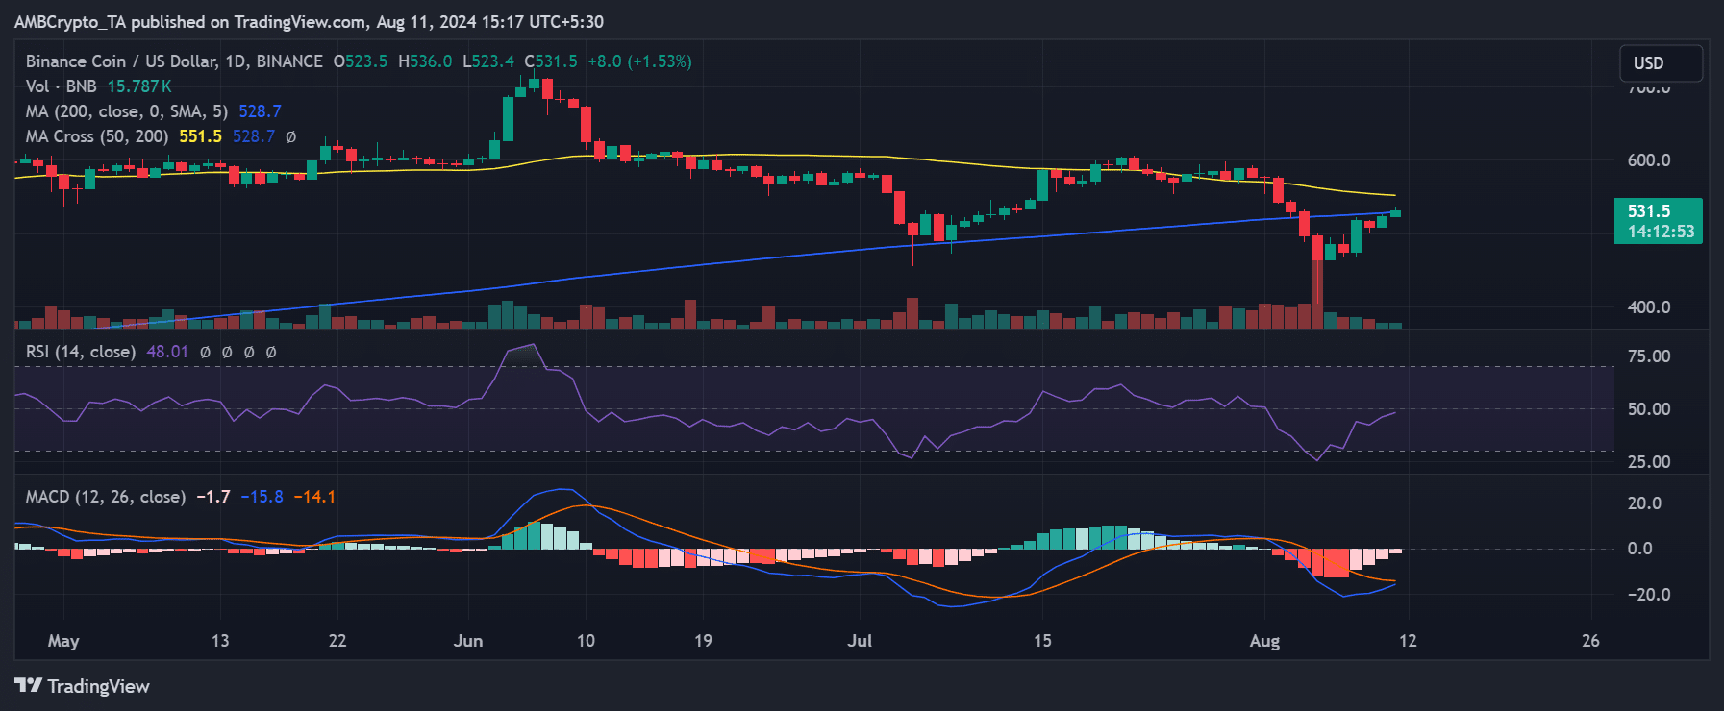Viewport: 1724px width, 711px height.
Task: Click the 12 date on the time axis
Action: (1408, 641)
